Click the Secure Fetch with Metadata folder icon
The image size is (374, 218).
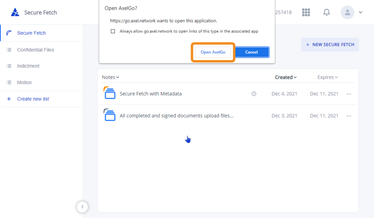tap(110, 93)
